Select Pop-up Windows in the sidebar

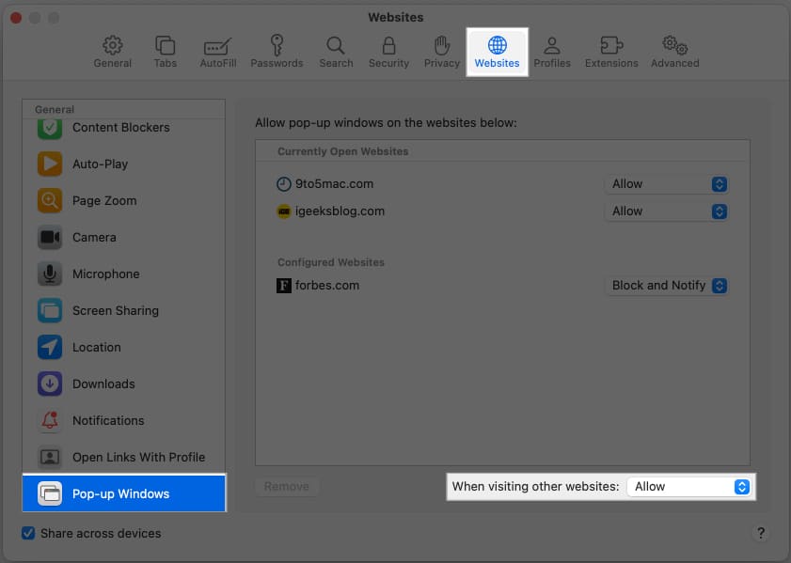(124, 493)
